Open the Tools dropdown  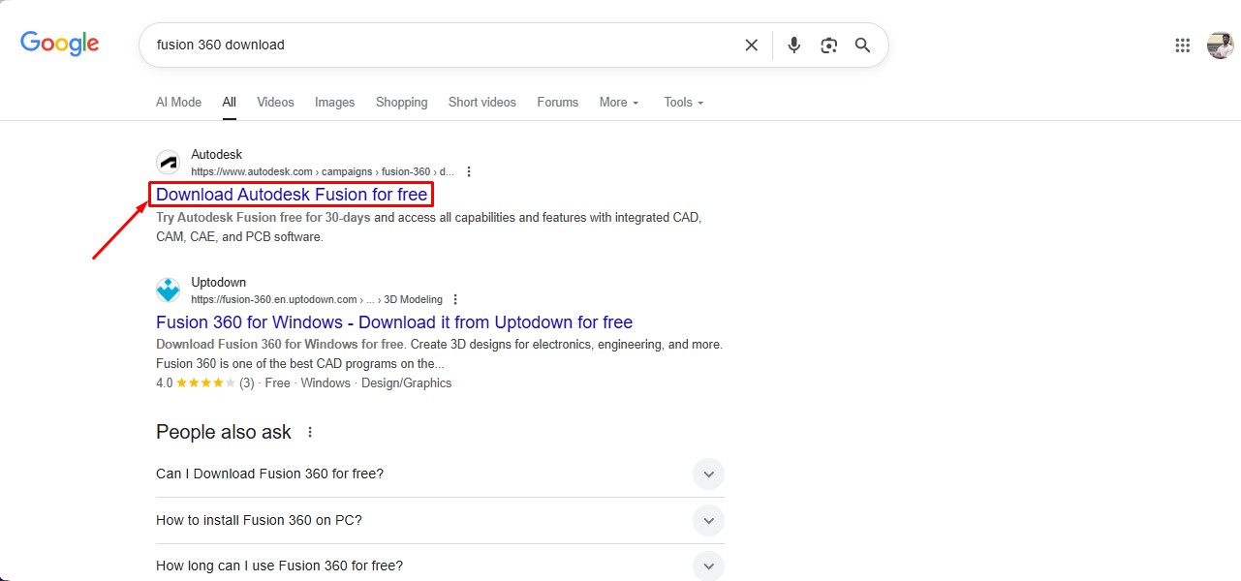pyautogui.click(x=683, y=103)
